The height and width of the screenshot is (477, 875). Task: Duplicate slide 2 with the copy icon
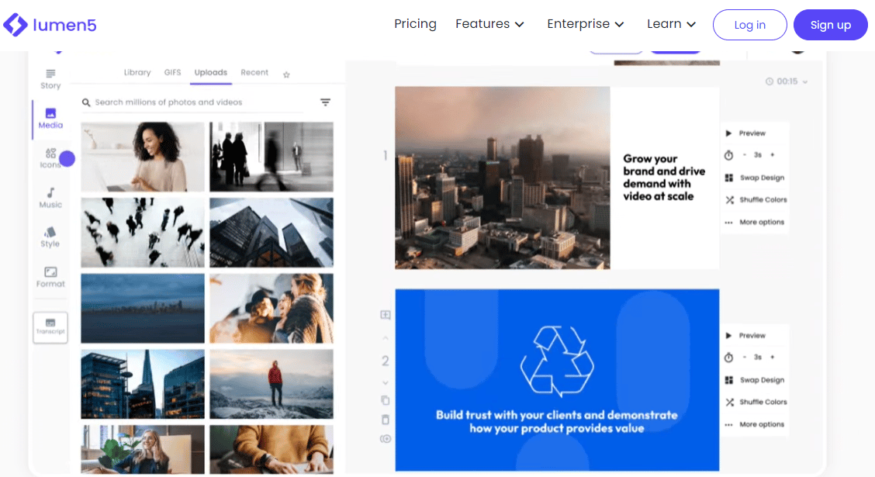pyautogui.click(x=385, y=400)
